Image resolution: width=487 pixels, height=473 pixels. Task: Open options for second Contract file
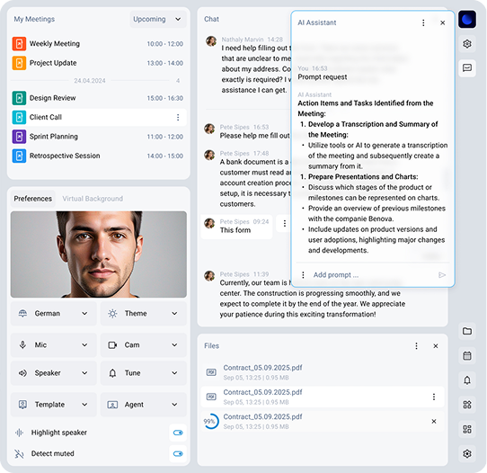(434, 397)
